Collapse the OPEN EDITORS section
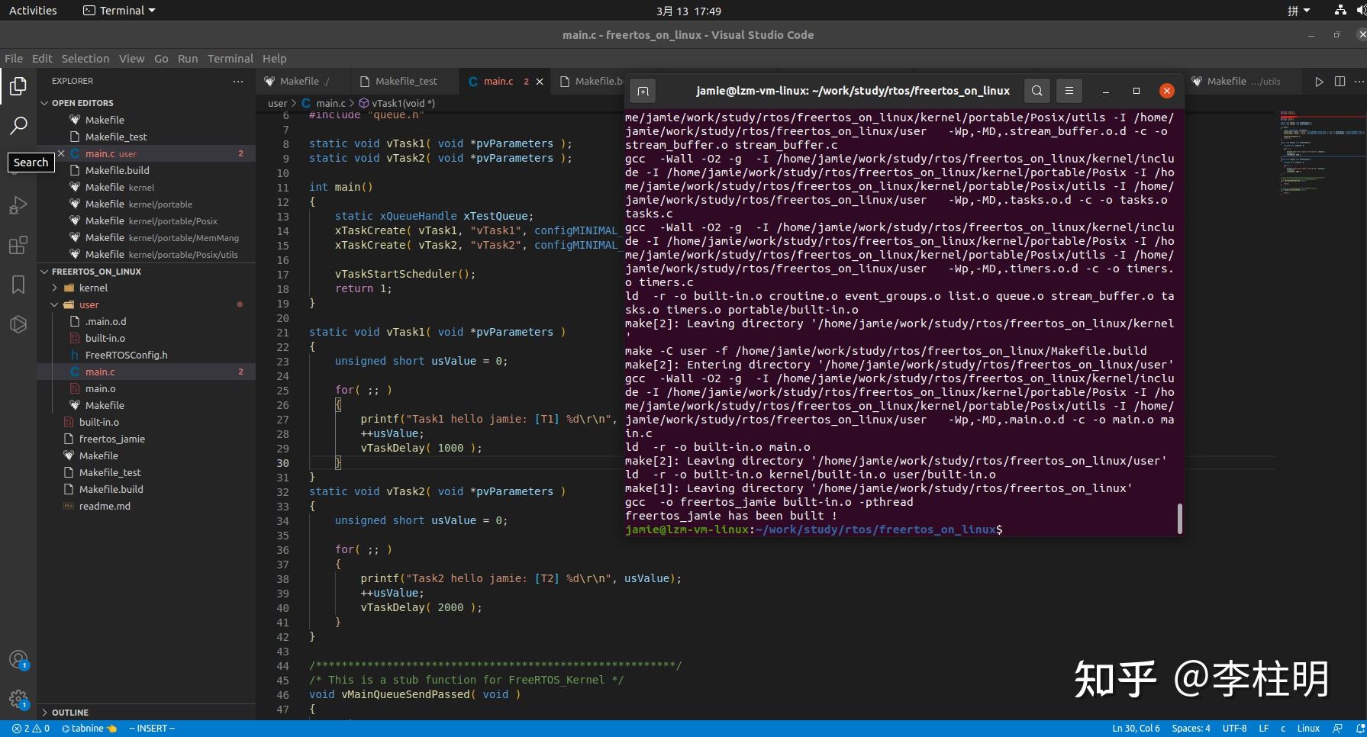This screenshot has height=737, width=1367. [x=82, y=103]
